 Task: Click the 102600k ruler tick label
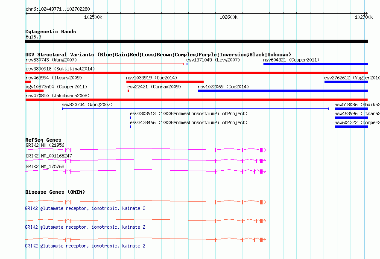pyautogui.click(x=228, y=17)
